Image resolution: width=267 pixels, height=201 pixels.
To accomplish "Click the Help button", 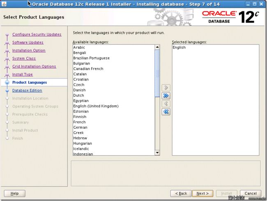I will click(15, 194).
